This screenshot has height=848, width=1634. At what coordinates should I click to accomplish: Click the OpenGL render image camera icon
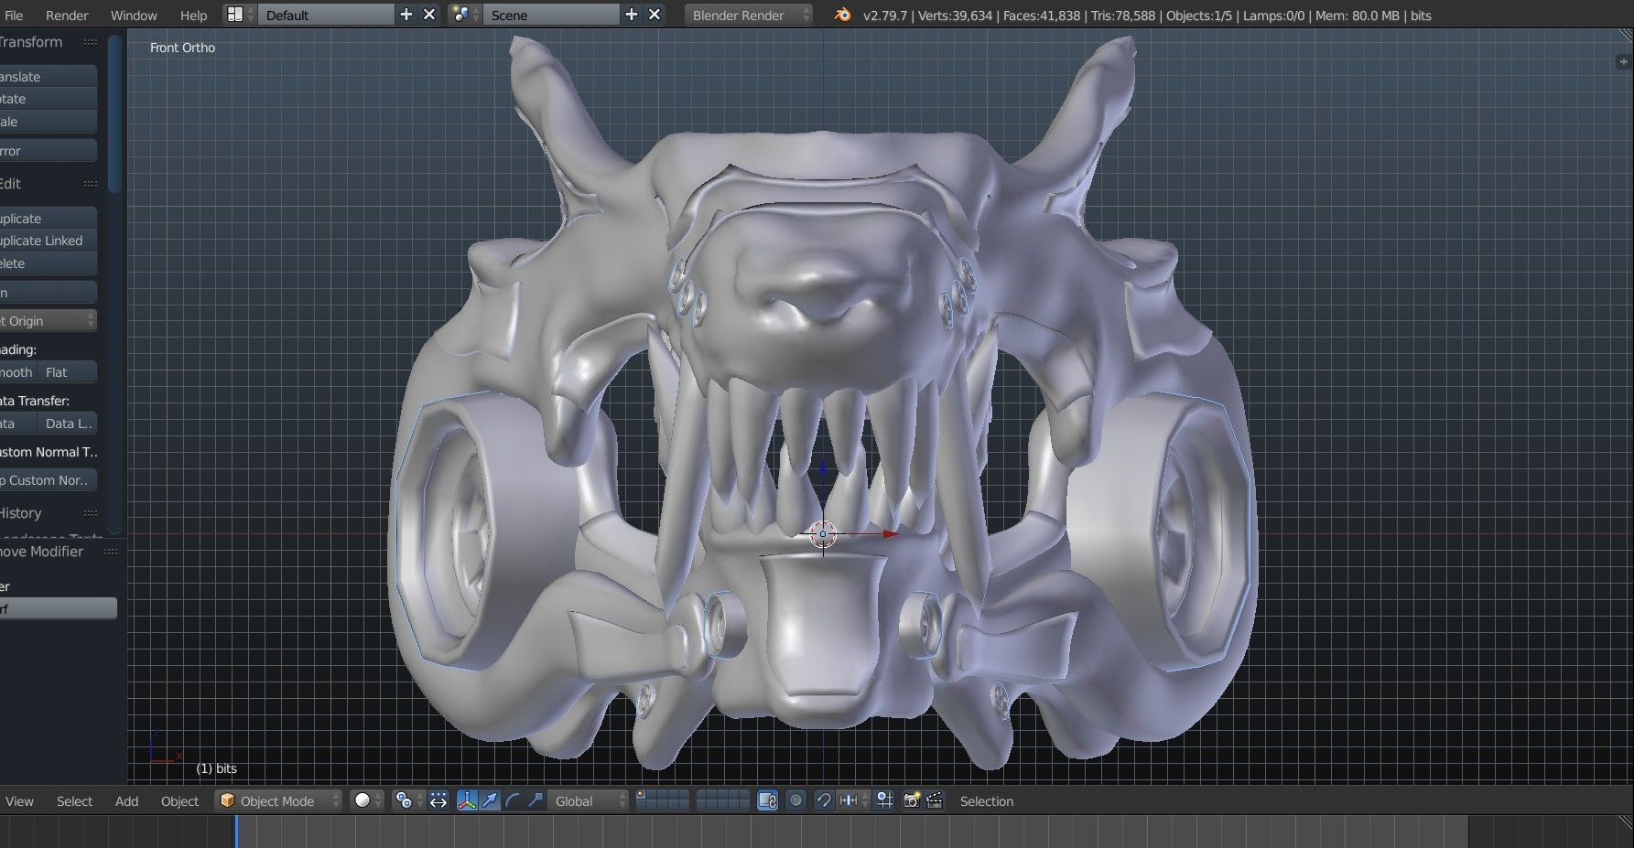coord(911,800)
